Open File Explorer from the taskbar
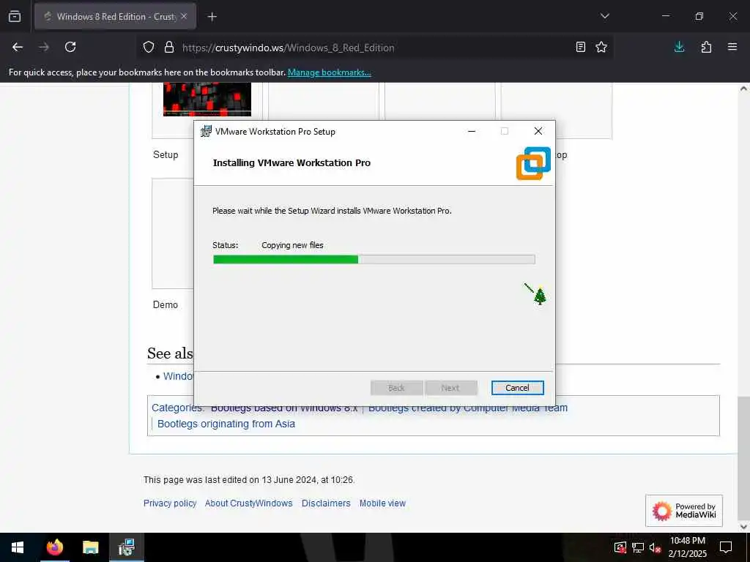The height and width of the screenshot is (562, 750). click(x=90, y=547)
